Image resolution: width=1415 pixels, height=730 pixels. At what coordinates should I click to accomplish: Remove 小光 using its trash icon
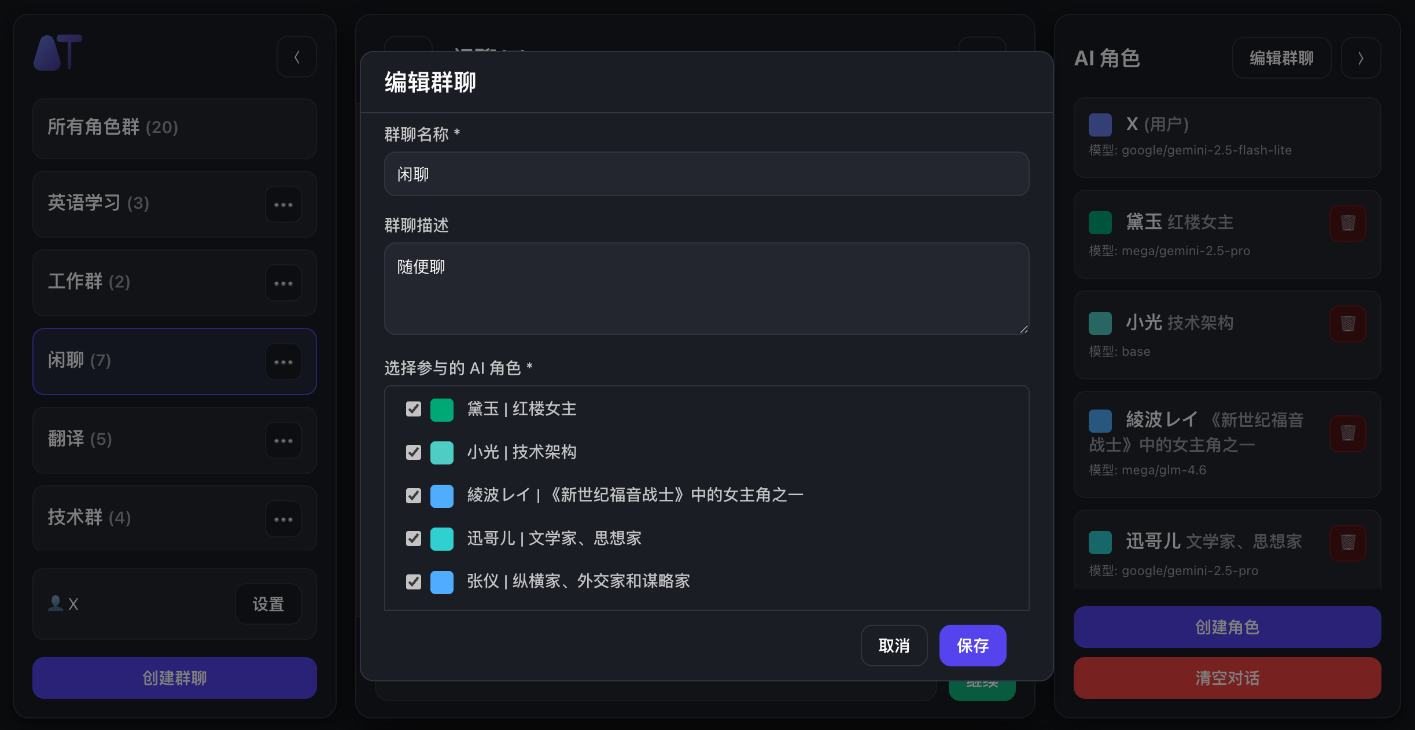(1347, 323)
